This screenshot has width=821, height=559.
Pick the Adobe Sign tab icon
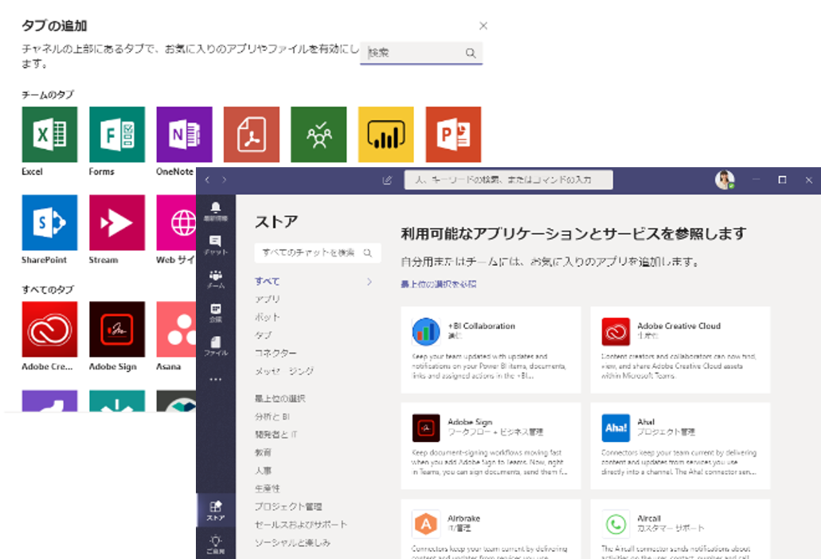[116, 329]
